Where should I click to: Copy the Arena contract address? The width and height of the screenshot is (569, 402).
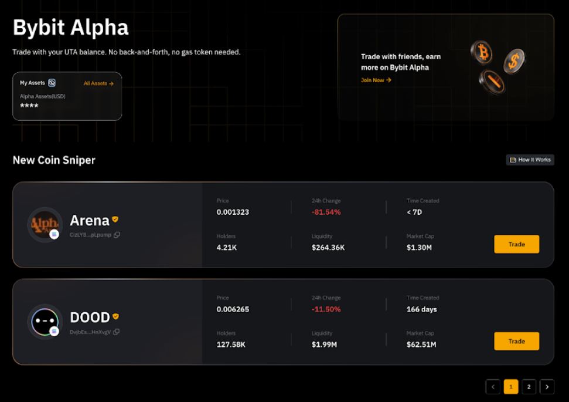coord(117,235)
